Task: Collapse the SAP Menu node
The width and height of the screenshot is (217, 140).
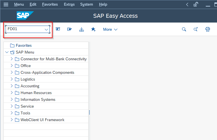Action: pyautogui.click(x=7, y=52)
